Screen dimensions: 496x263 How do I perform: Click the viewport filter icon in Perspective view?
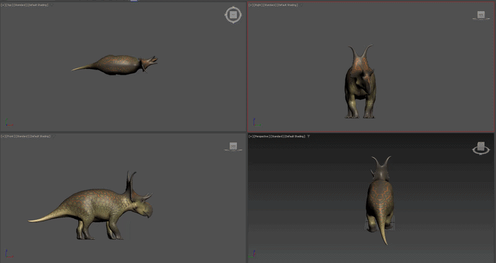pos(308,136)
